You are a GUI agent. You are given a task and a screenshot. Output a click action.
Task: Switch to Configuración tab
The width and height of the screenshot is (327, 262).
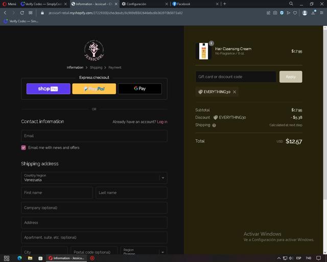pos(144,4)
